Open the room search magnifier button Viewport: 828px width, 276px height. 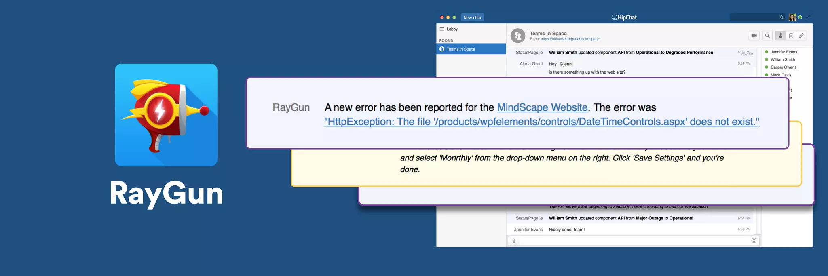[767, 36]
